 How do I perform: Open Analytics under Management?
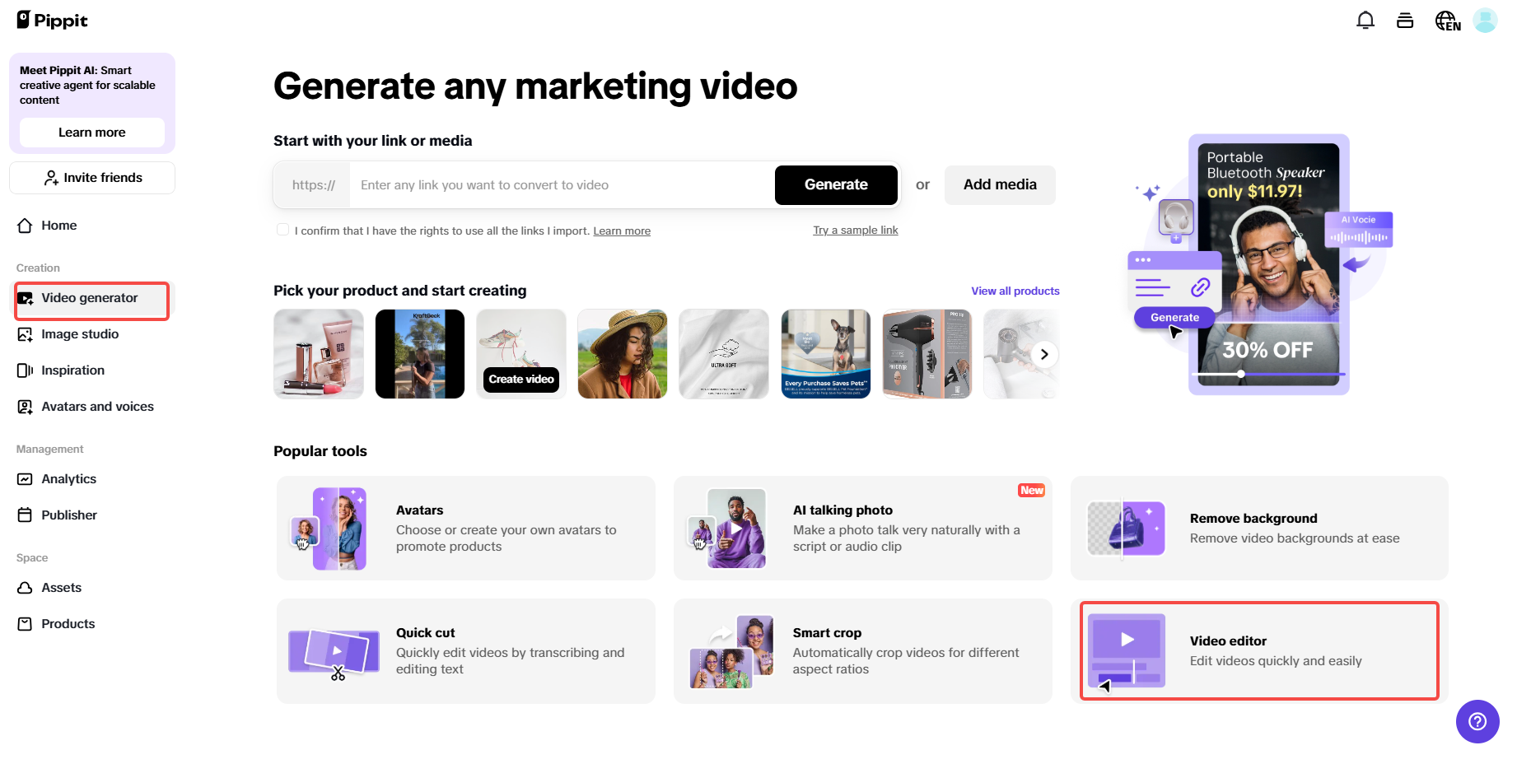tap(68, 478)
